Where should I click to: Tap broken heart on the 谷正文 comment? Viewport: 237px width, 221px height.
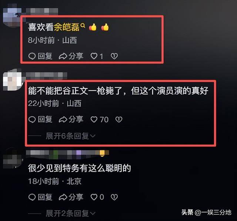(119, 120)
